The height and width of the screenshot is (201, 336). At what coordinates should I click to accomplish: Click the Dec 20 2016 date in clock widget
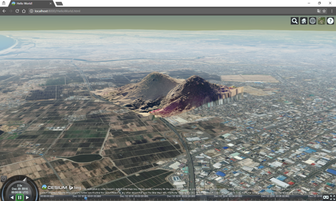[19, 189]
